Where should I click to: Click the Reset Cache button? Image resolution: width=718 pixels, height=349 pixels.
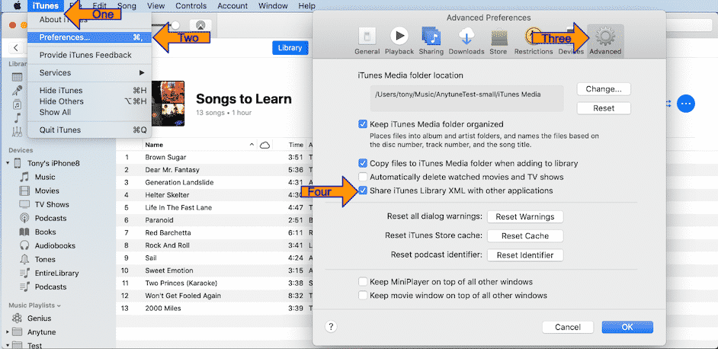coord(524,236)
